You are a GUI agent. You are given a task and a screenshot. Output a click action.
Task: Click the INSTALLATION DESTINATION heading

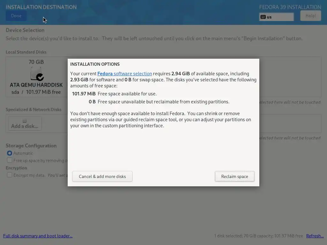pyautogui.click(x=41, y=7)
